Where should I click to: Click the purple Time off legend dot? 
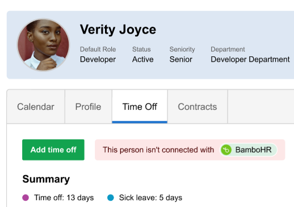click(x=26, y=197)
